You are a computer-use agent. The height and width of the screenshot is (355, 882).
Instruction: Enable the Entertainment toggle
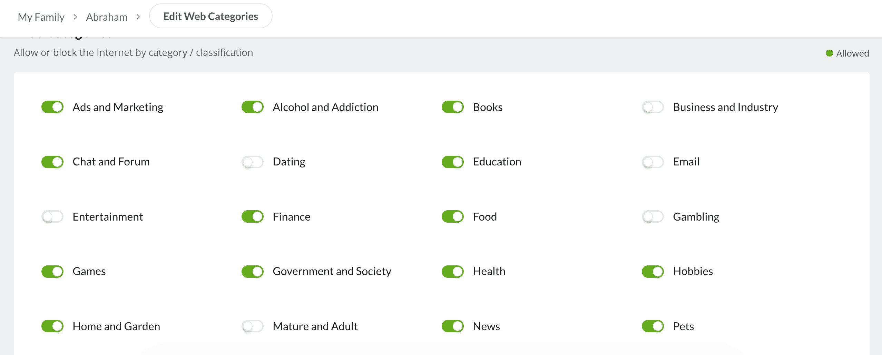(52, 216)
